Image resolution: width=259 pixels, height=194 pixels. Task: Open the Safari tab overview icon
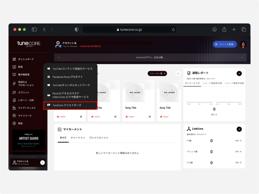(243, 29)
